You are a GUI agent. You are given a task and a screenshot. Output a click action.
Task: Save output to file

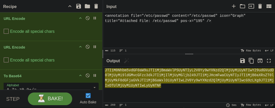pyautogui.click(x=242, y=61)
